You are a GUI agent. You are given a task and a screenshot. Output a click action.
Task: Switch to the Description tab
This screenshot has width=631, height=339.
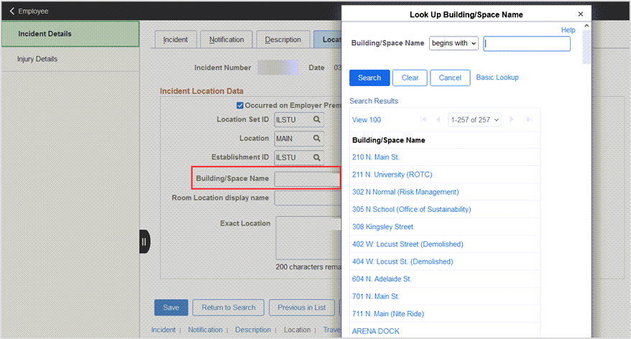[x=283, y=40]
